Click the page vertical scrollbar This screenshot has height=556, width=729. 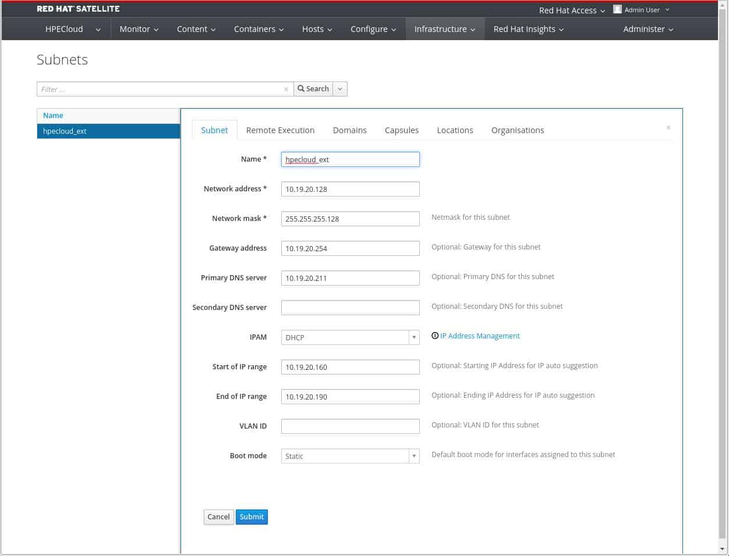(x=723, y=273)
